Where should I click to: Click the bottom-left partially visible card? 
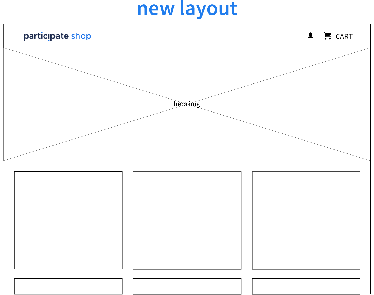68,286
